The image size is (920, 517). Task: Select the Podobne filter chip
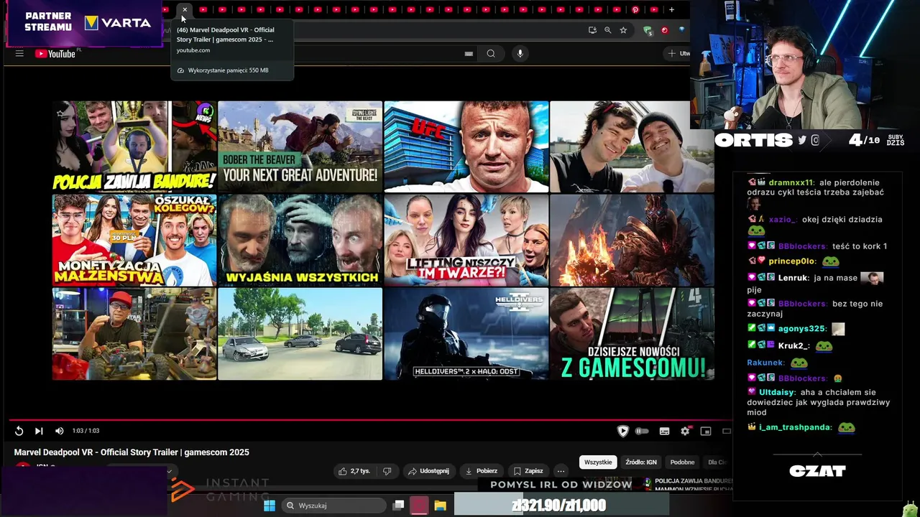[x=682, y=462]
